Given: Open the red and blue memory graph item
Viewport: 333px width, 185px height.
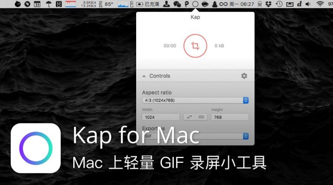Looking at the screenshot, I should [x=71, y=4].
